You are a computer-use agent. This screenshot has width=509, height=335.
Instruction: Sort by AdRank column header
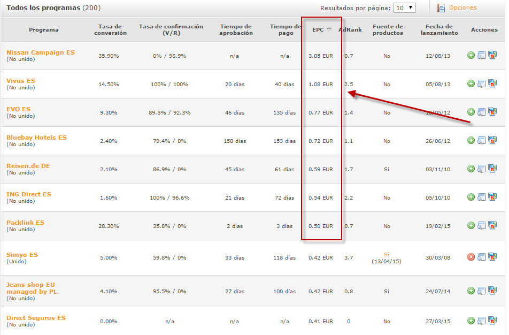click(350, 29)
